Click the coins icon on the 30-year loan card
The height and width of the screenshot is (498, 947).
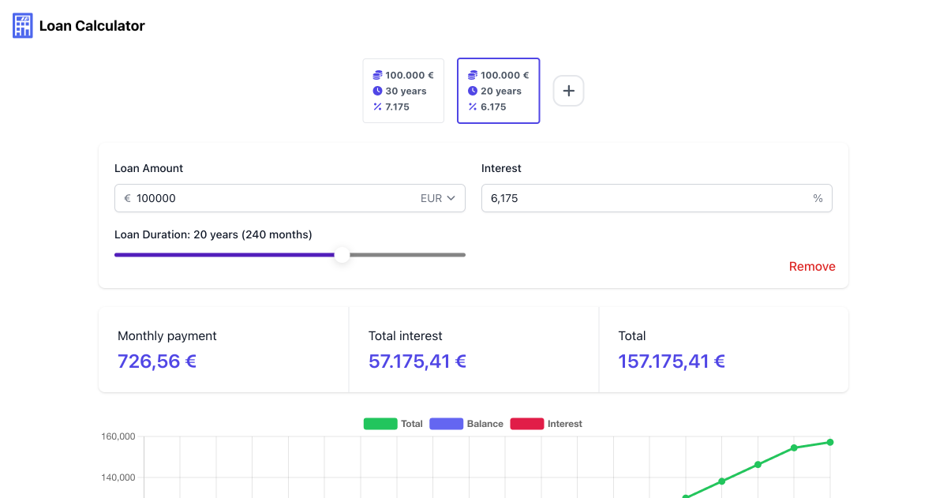(x=378, y=75)
